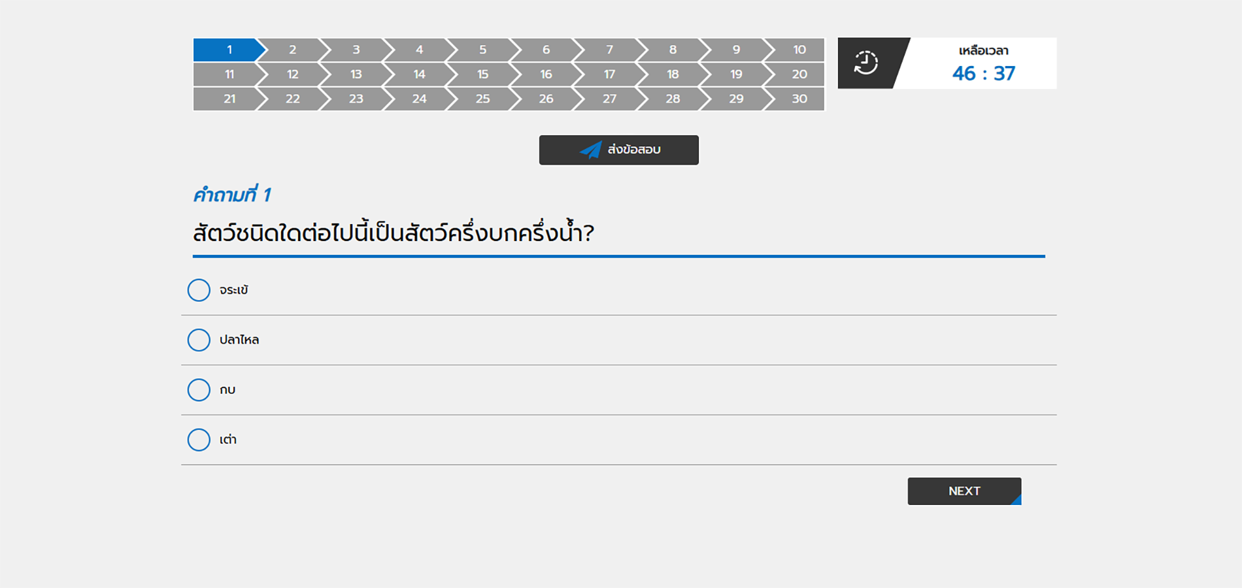Click the ส่งข้อสอบ submit exam button

click(x=618, y=150)
